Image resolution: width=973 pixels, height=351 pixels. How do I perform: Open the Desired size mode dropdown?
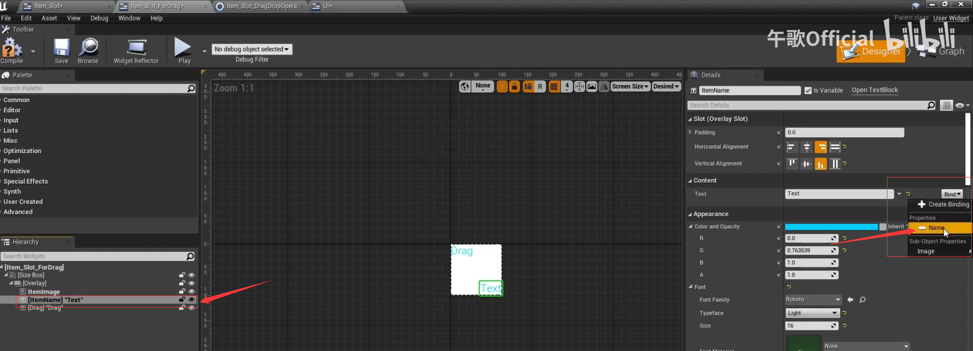coord(666,86)
